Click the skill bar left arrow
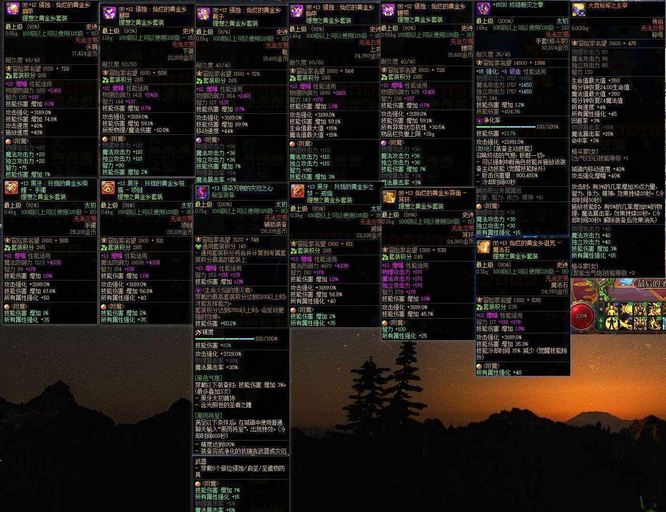Screen dimensions: 666x512 [600, 309]
